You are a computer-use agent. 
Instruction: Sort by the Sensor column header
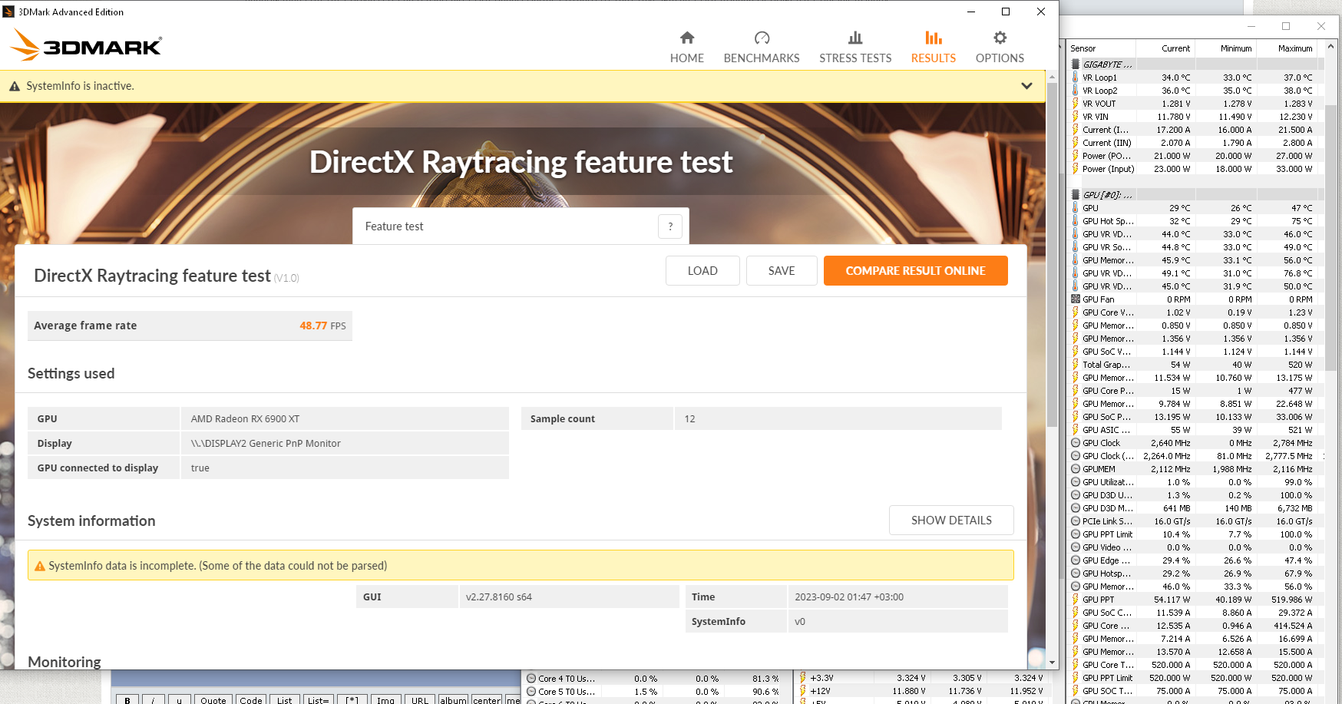(x=1101, y=48)
